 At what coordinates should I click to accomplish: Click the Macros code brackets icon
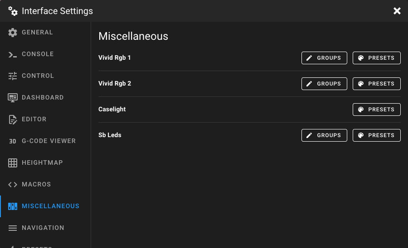pyautogui.click(x=13, y=184)
